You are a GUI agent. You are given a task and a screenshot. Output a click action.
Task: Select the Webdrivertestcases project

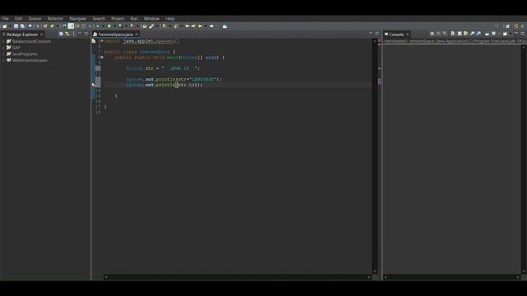tap(30, 60)
